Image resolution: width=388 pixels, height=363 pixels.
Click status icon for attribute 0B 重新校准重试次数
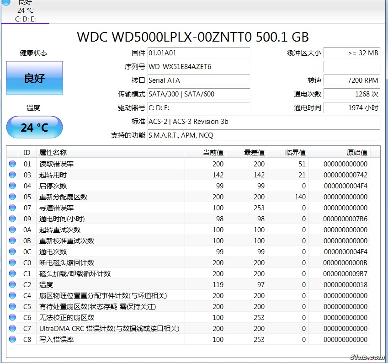point(12,240)
